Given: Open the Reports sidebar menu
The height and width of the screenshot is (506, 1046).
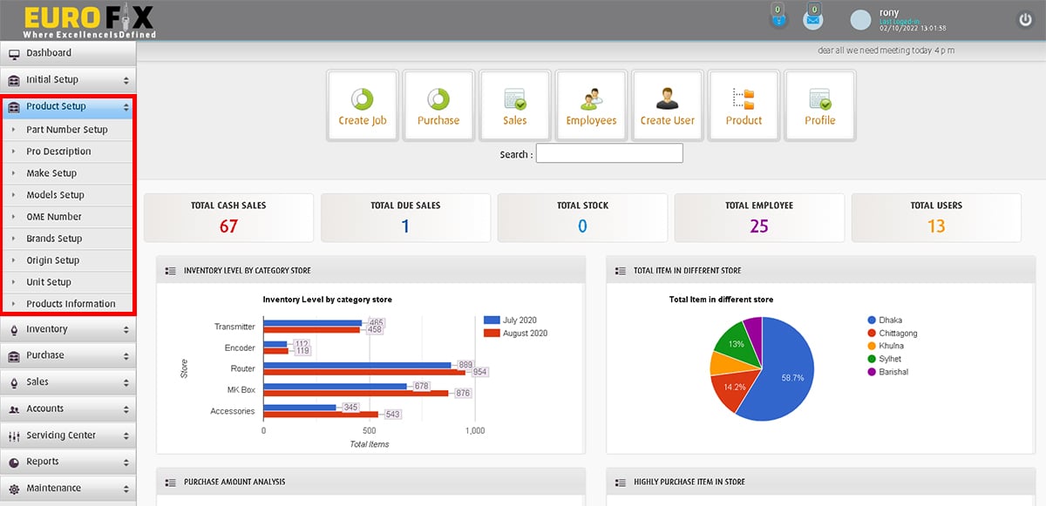Looking at the screenshot, I should click(68, 462).
